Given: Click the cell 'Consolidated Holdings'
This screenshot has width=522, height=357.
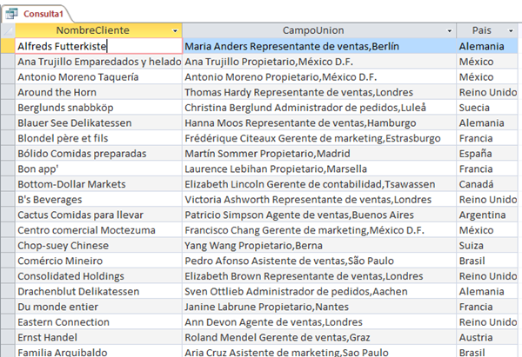Looking at the screenshot, I should [98, 276].
